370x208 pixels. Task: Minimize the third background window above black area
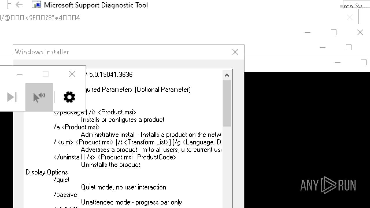tap(338, 62)
